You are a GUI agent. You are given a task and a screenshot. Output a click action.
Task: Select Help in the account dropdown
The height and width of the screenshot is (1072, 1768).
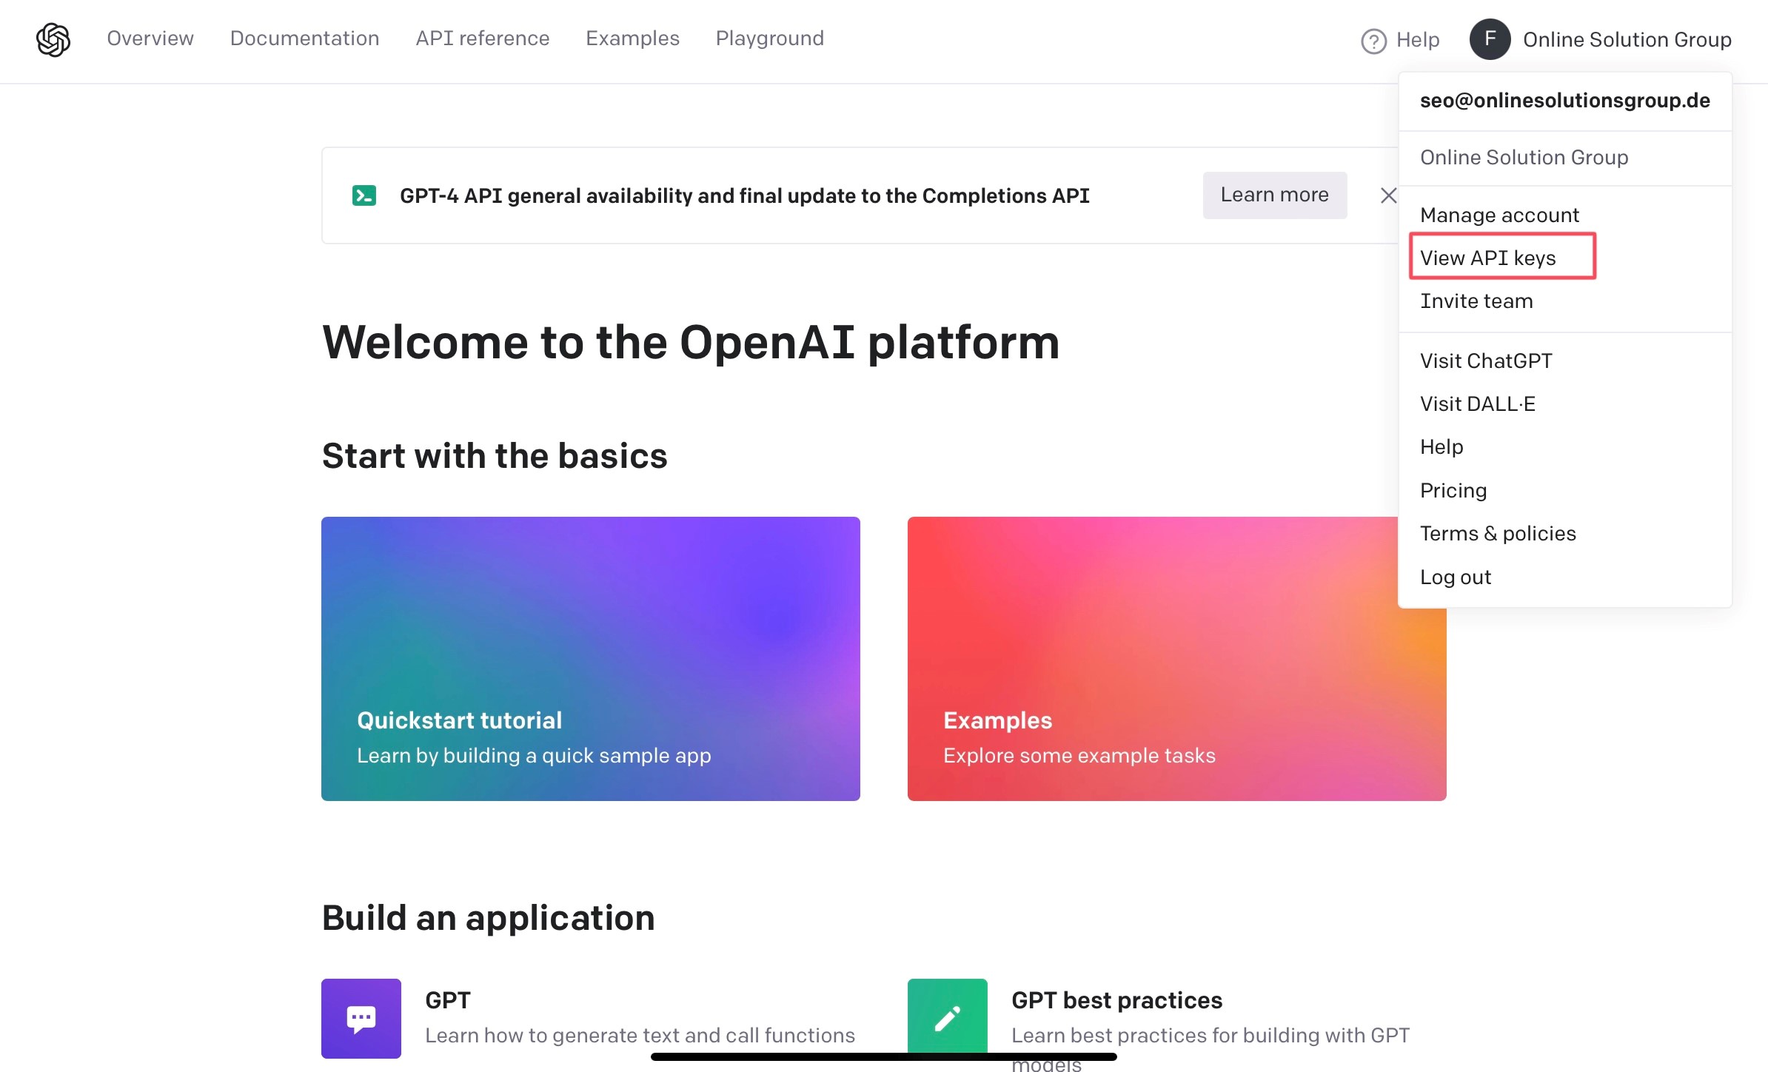(x=1441, y=447)
